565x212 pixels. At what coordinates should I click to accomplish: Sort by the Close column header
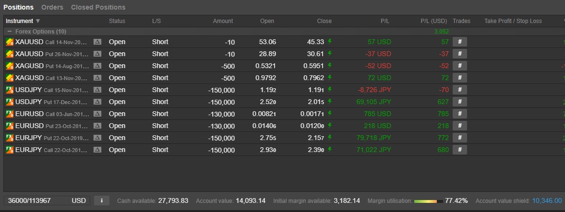325,21
